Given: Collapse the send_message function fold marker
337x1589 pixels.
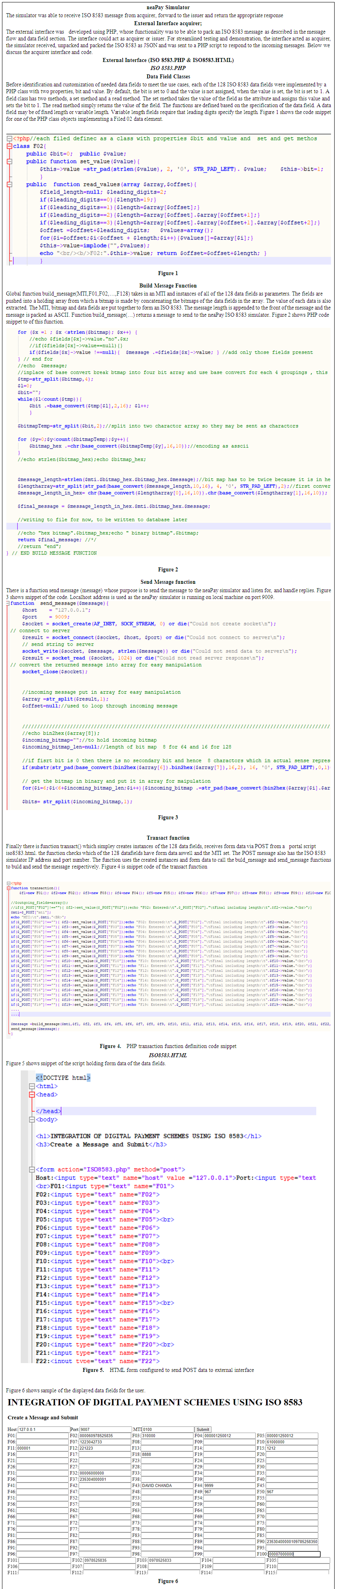Looking at the screenshot, I should pos(8,603).
